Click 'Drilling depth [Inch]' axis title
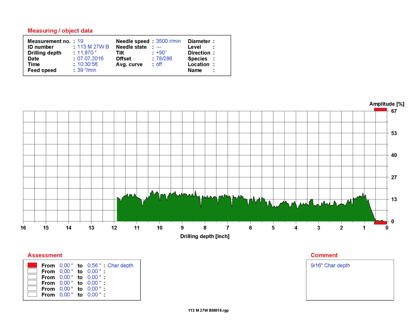Viewport: 417px width, 322px height. click(205, 236)
